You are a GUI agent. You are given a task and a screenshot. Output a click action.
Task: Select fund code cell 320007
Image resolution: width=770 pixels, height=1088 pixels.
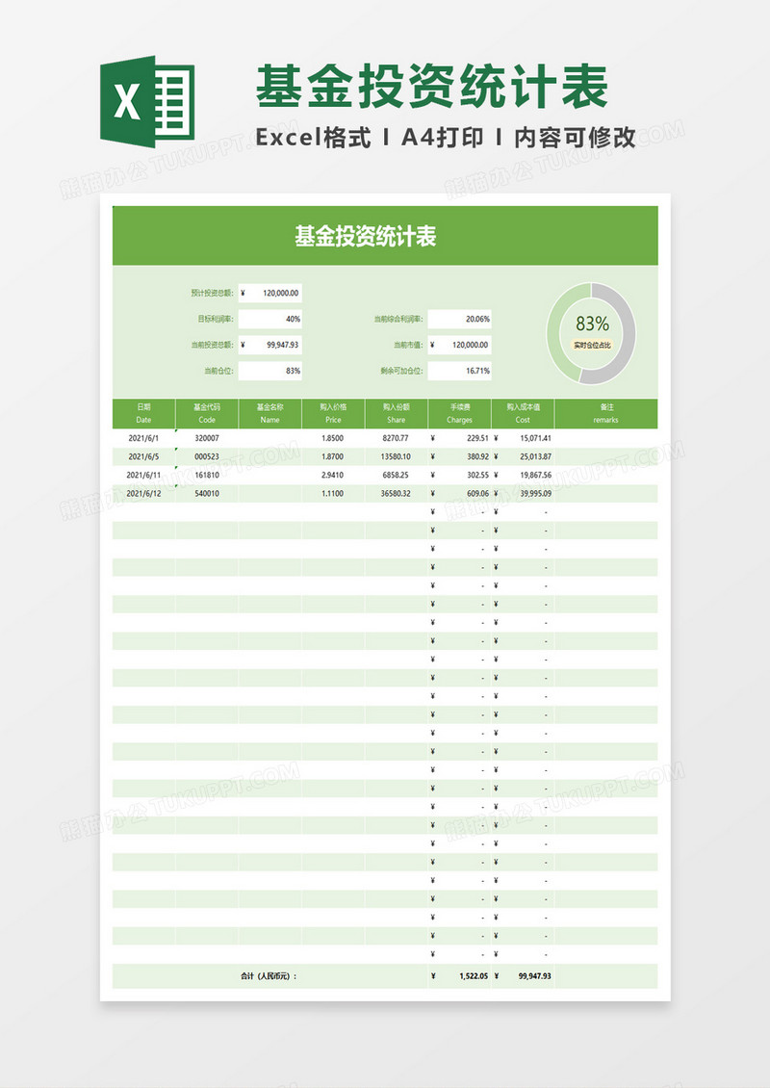point(207,438)
